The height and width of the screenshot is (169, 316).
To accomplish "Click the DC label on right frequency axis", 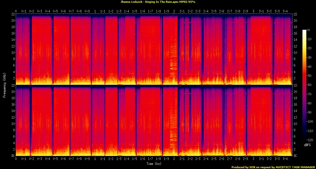I will click(x=296, y=155).
